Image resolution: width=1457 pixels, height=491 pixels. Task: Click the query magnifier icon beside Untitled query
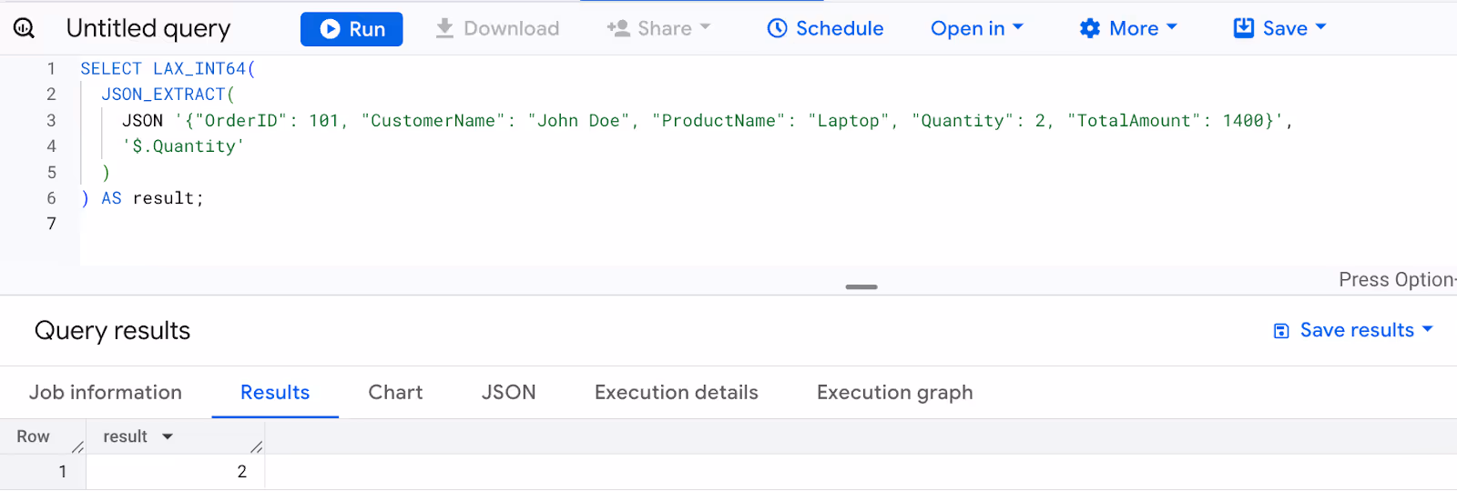coord(25,28)
